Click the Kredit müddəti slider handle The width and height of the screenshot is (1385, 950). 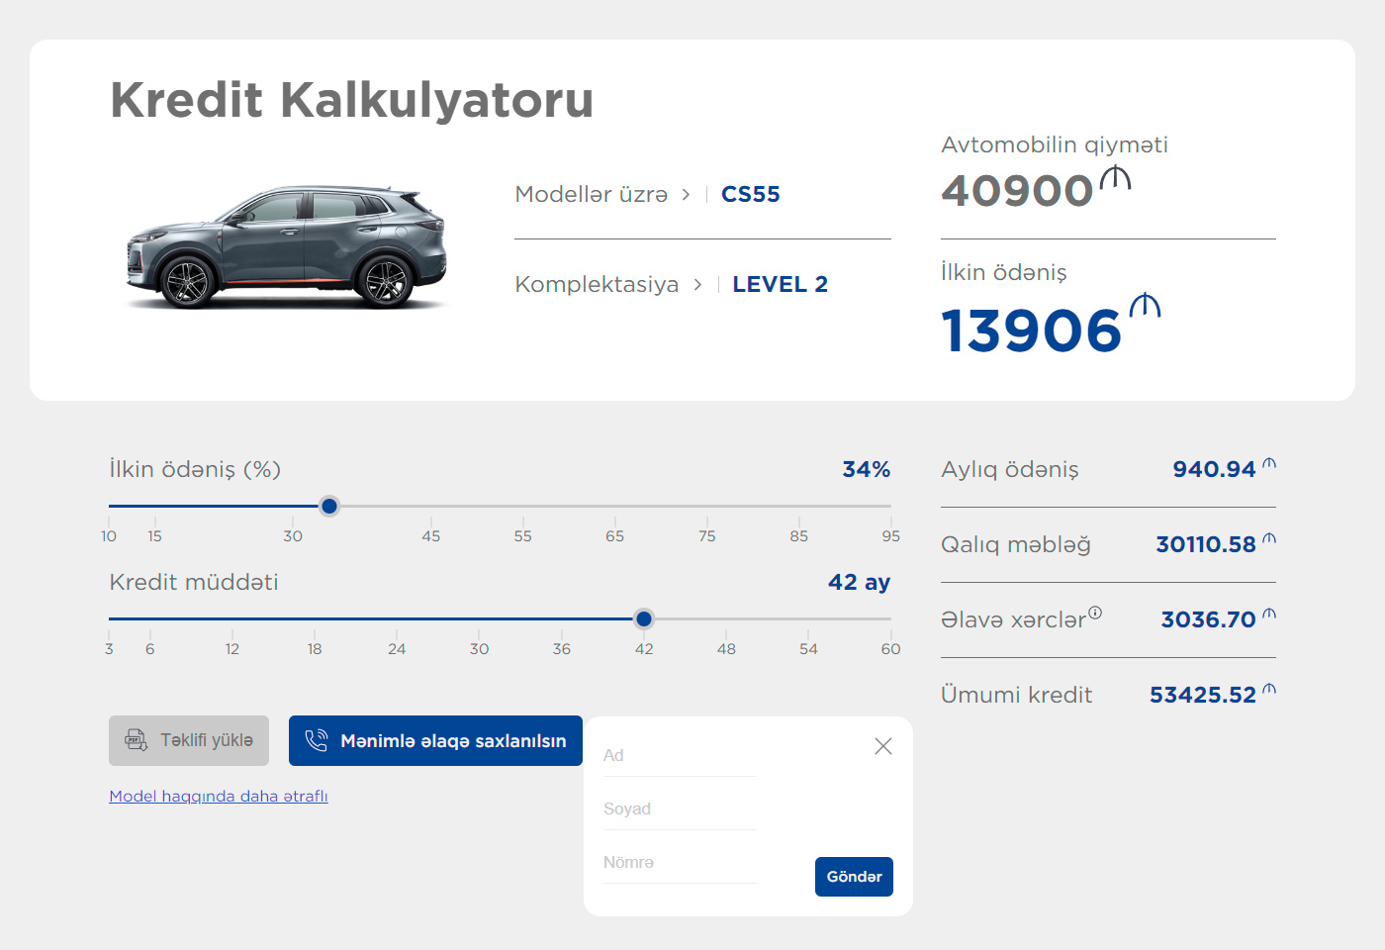coord(644,618)
